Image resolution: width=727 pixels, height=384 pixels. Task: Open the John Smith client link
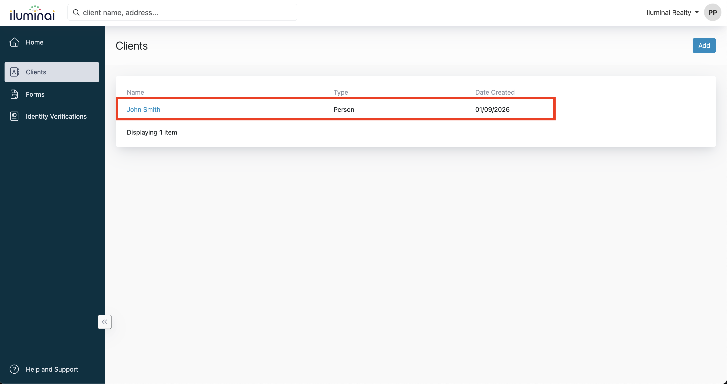coord(143,109)
